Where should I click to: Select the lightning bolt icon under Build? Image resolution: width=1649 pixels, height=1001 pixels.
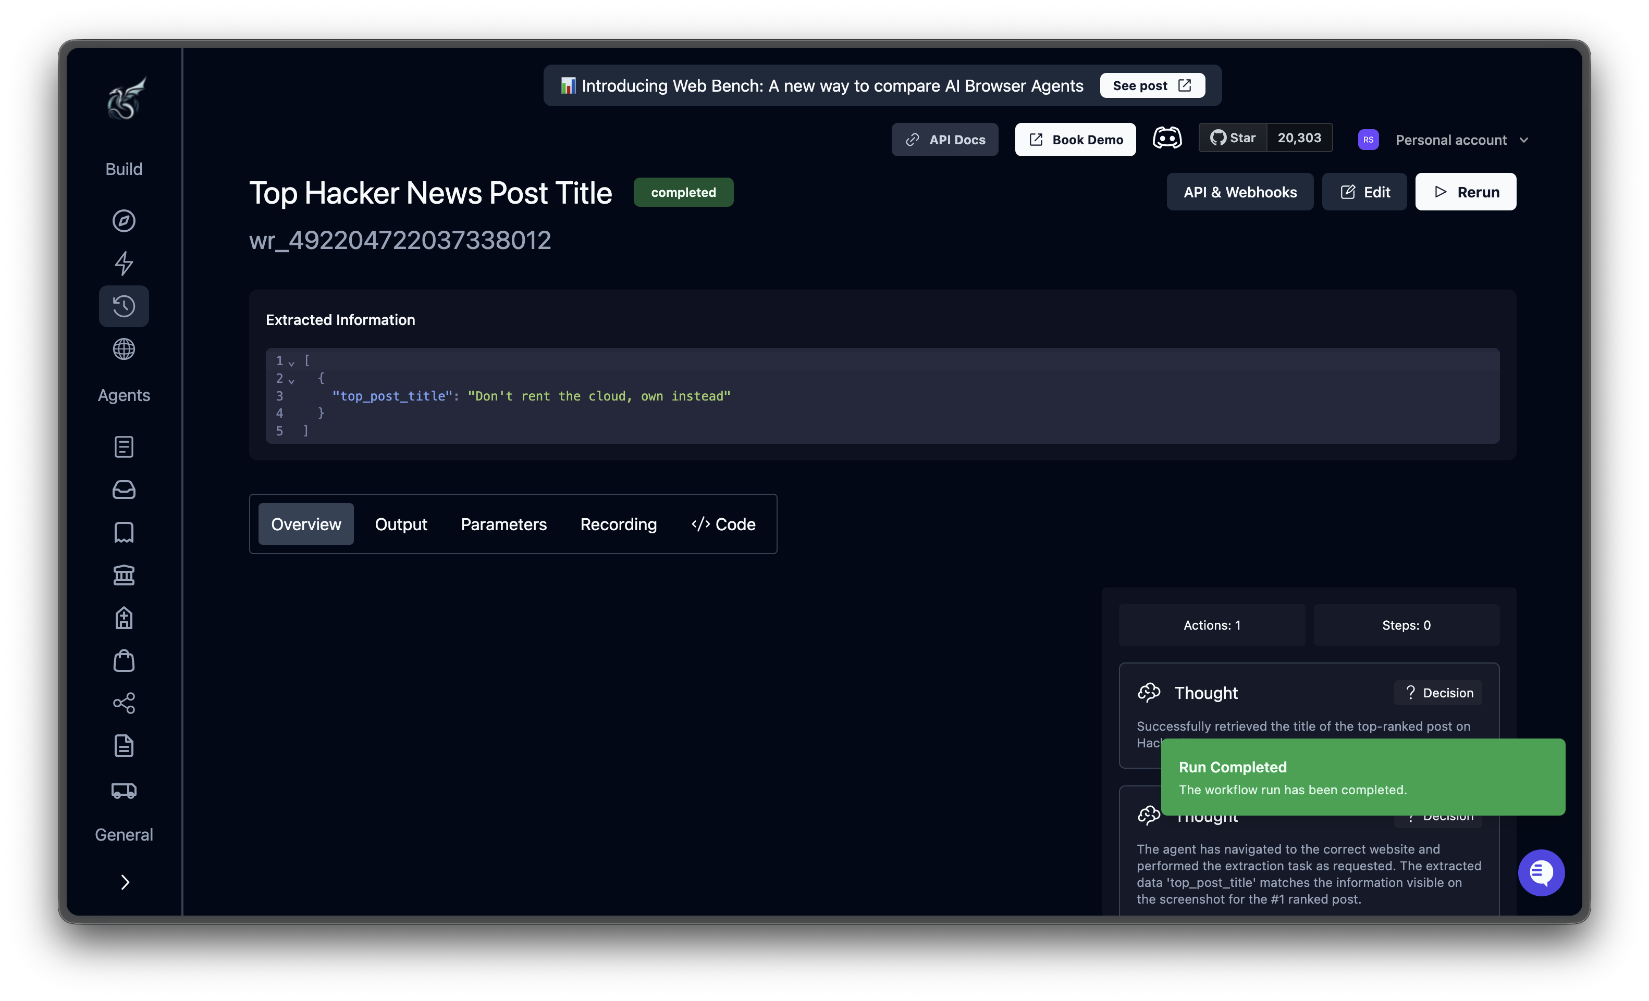point(124,264)
